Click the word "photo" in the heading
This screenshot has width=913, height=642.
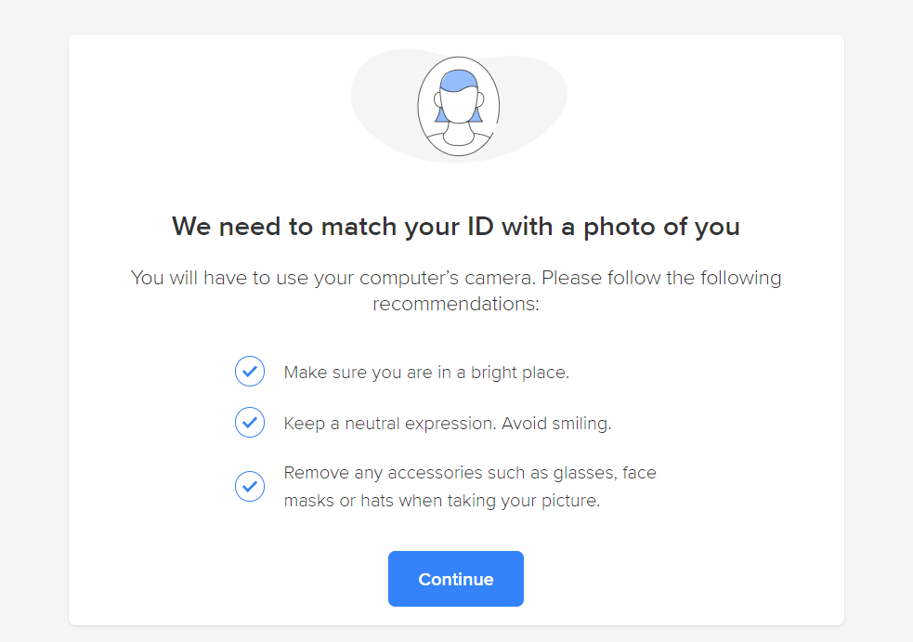click(618, 227)
